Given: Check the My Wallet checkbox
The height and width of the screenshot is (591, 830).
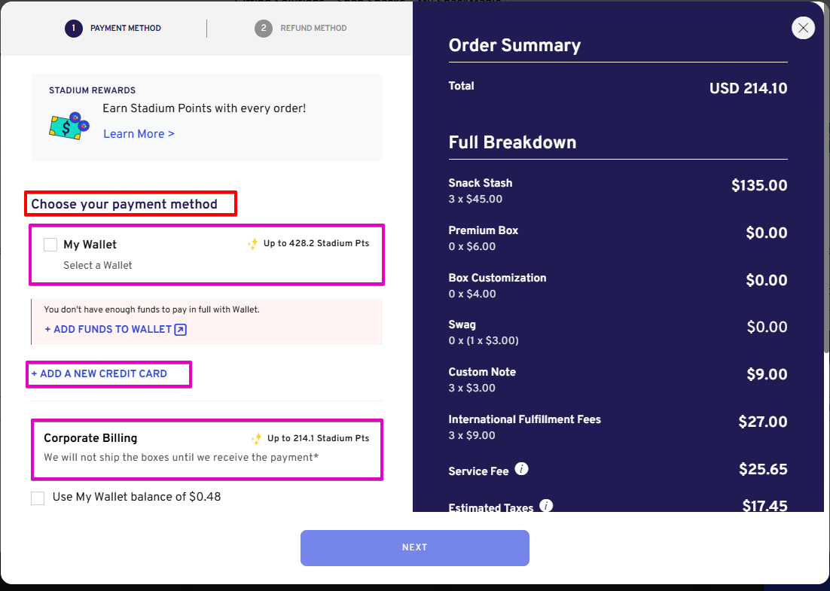Looking at the screenshot, I should [x=50, y=245].
